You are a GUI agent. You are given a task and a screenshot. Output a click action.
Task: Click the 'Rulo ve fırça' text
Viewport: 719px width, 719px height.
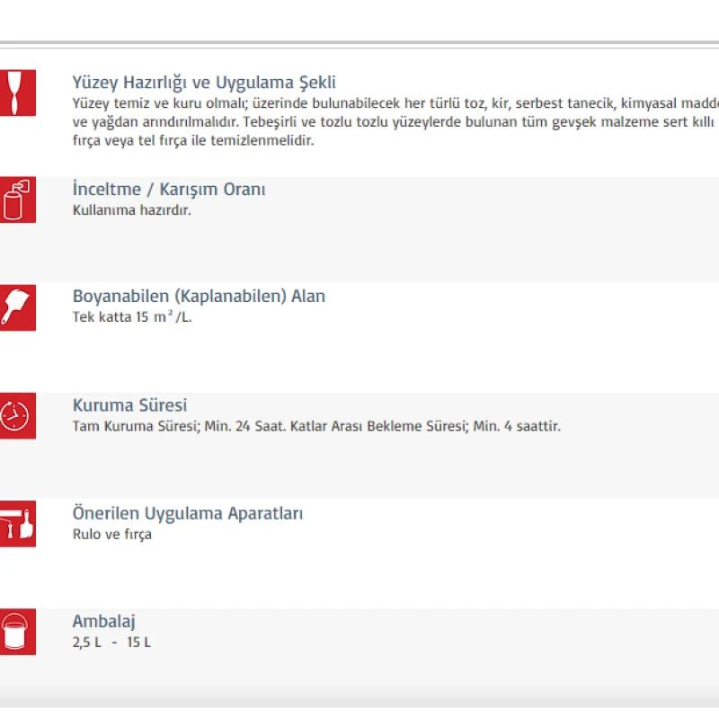tap(112, 534)
